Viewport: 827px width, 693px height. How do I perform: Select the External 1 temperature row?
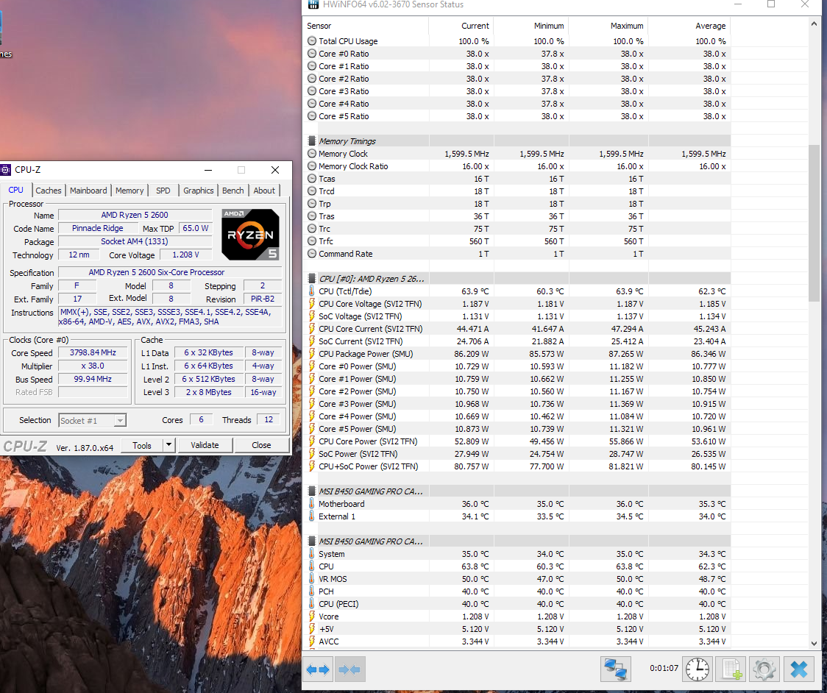pyautogui.click(x=517, y=516)
